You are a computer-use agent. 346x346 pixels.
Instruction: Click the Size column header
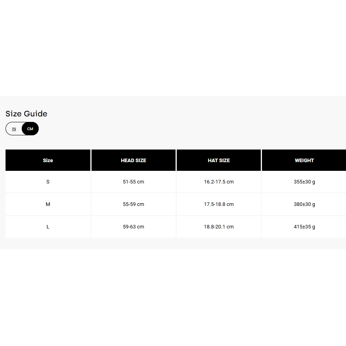pyautogui.click(x=48, y=161)
